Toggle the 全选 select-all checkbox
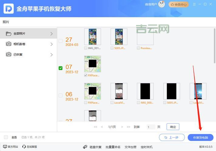The width and height of the screenshot is (216, 151). click(x=6, y=137)
